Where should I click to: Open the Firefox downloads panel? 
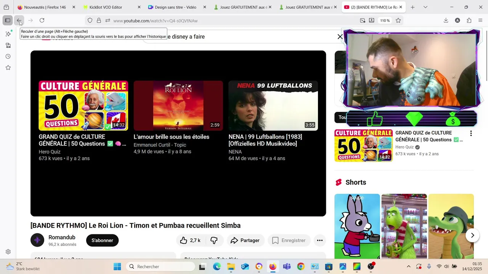click(446, 21)
